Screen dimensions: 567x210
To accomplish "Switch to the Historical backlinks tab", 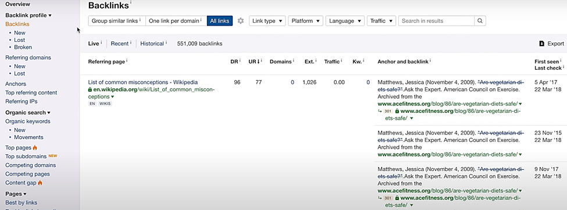I will [x=152, y=44].
